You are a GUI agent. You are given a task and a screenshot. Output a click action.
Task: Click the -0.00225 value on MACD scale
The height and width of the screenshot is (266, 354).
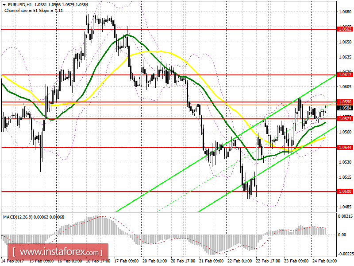click(x=346, y=254)
